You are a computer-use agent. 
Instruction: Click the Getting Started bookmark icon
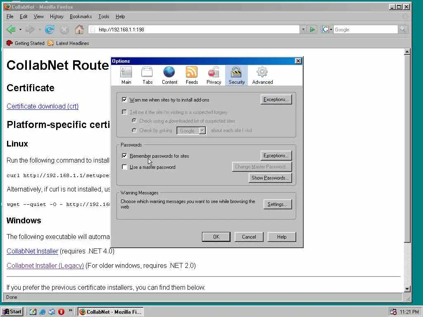(x=9, y=43)
